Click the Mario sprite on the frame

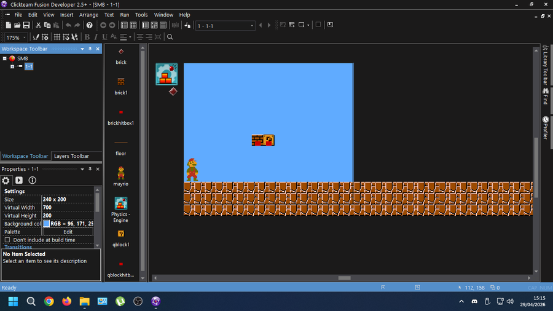[x=192, y=170]
